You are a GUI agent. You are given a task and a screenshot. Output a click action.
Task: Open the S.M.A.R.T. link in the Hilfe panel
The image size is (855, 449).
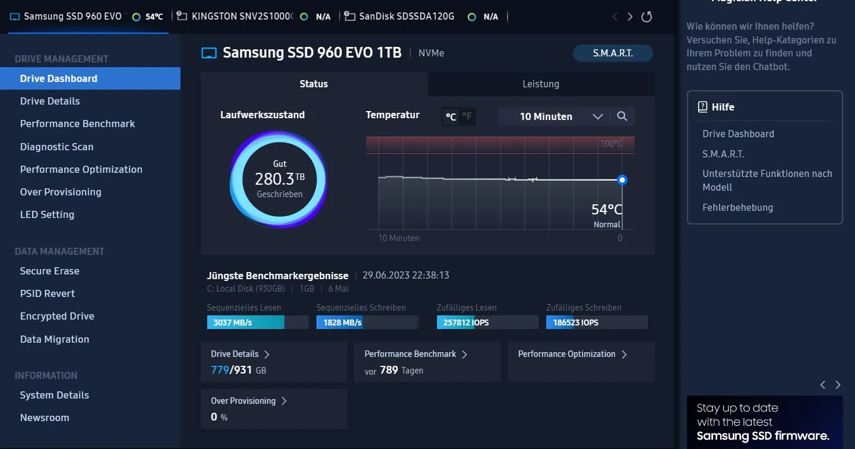723,154
